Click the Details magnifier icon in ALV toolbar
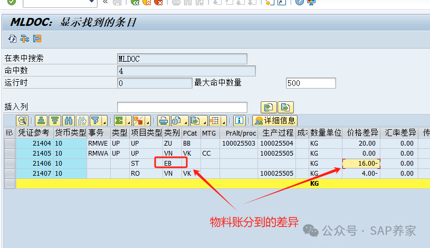Image resolution: width=430 pixels, height=248 pixels. point(23,120)
